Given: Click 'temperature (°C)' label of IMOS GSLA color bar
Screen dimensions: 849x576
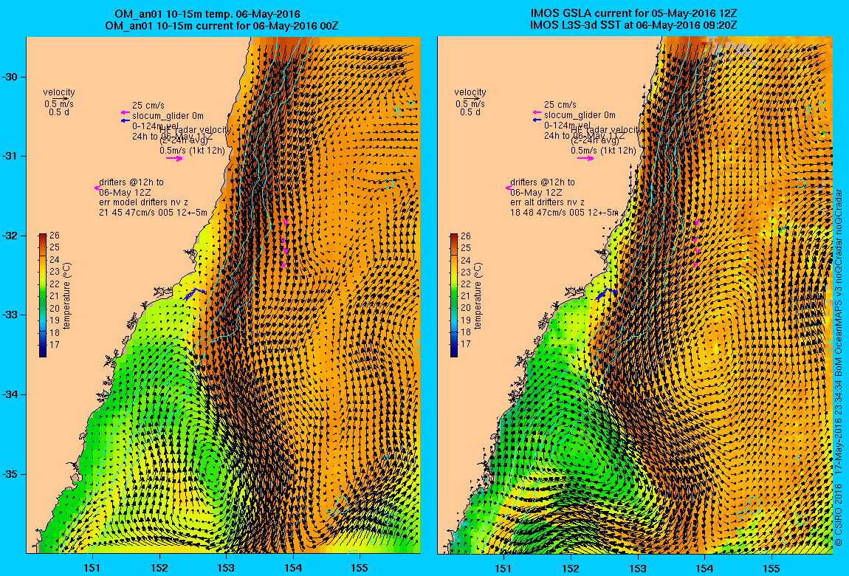Looking at the screenshot, I should click(x=478, y=296).
